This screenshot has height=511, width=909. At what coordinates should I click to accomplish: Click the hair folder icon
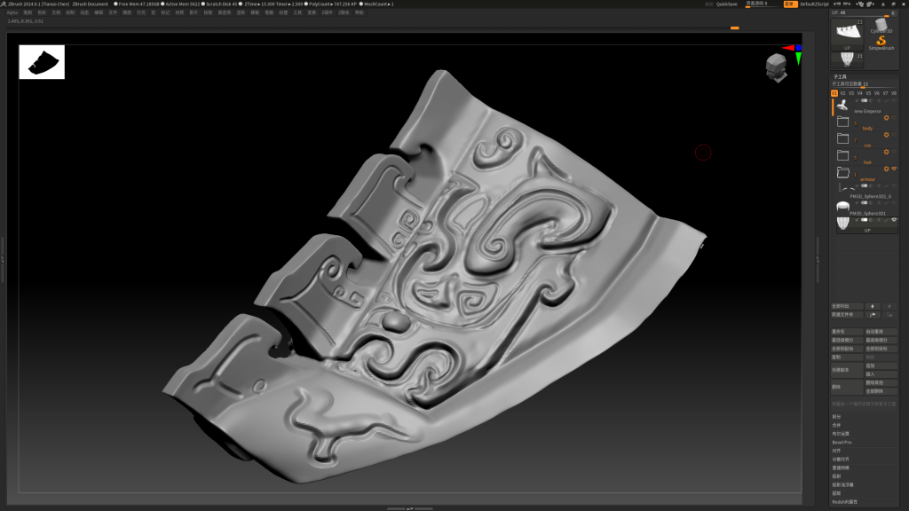(x=843, y=155)
